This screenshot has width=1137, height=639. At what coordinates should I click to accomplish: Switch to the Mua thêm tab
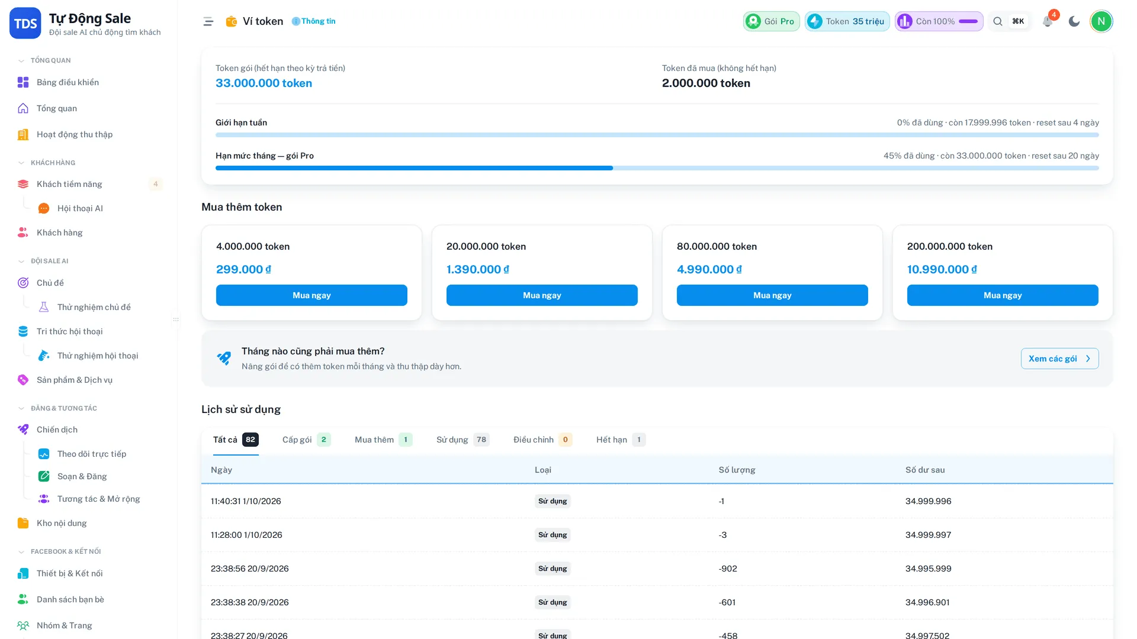click(383, 440)
